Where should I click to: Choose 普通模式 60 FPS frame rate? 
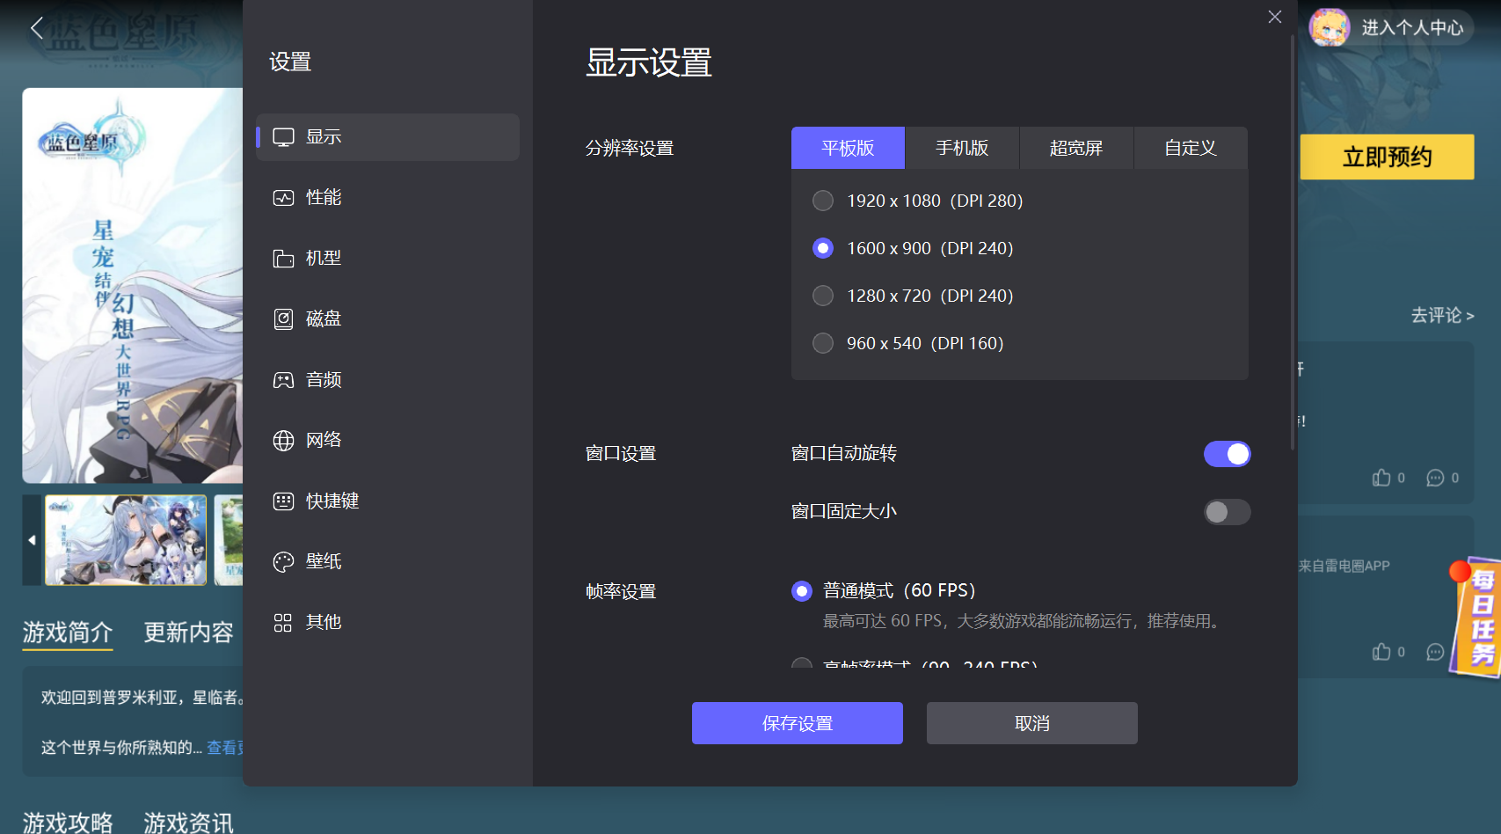tap(802, 591)
